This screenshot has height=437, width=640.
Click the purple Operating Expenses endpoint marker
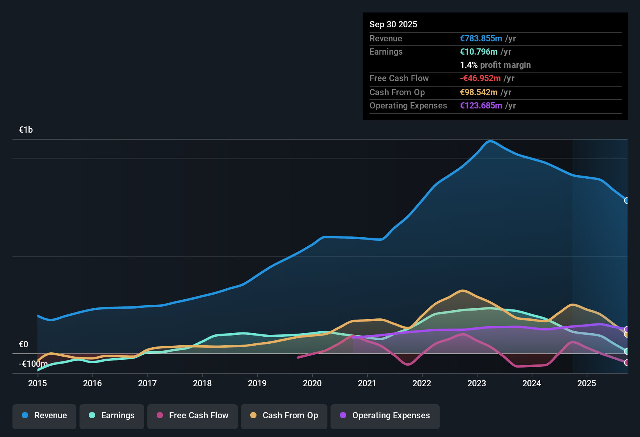click(627, 329)
